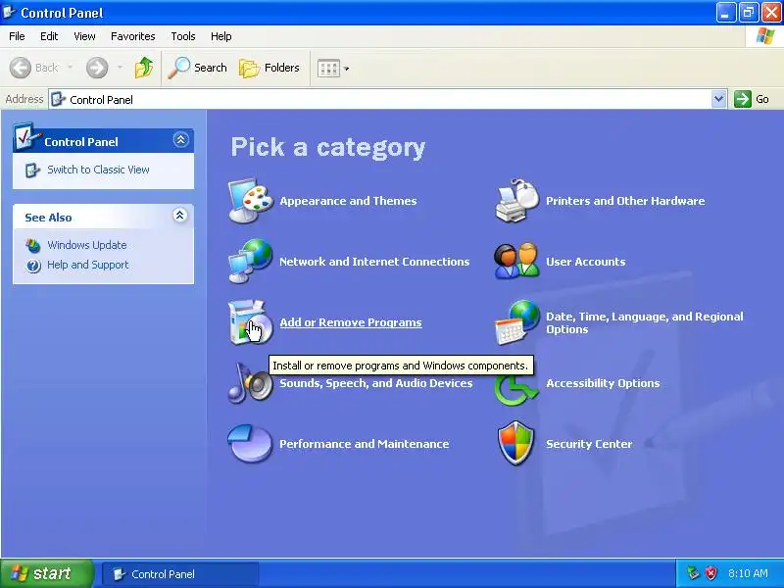Click the green Go arrow button
784x588 pixels.
(743, 99)
